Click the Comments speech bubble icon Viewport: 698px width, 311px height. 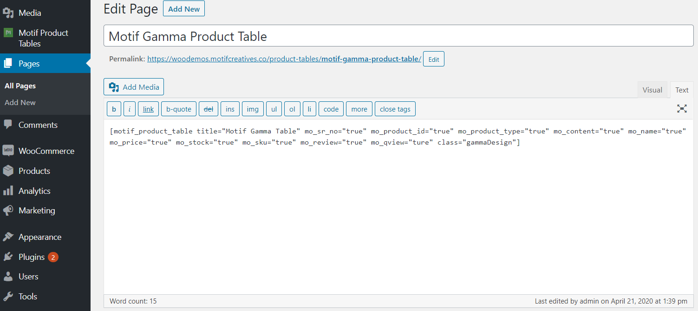(8, 125)
